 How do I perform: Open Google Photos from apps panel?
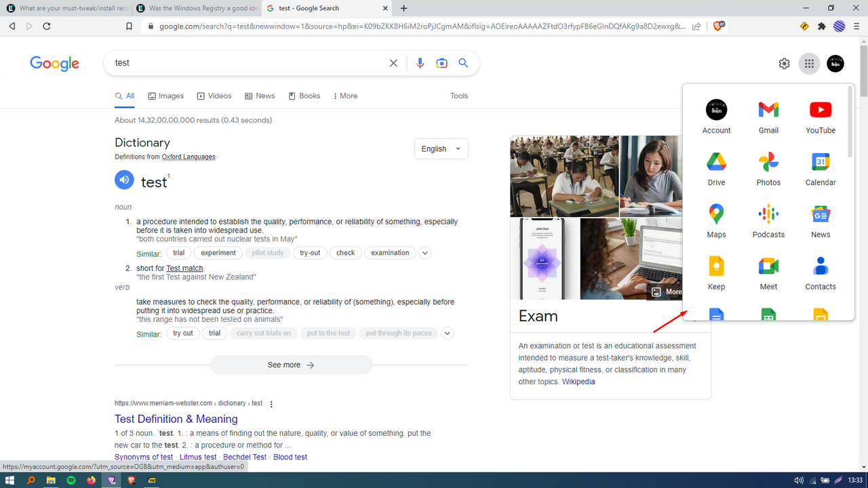click(x=768, y=169)
